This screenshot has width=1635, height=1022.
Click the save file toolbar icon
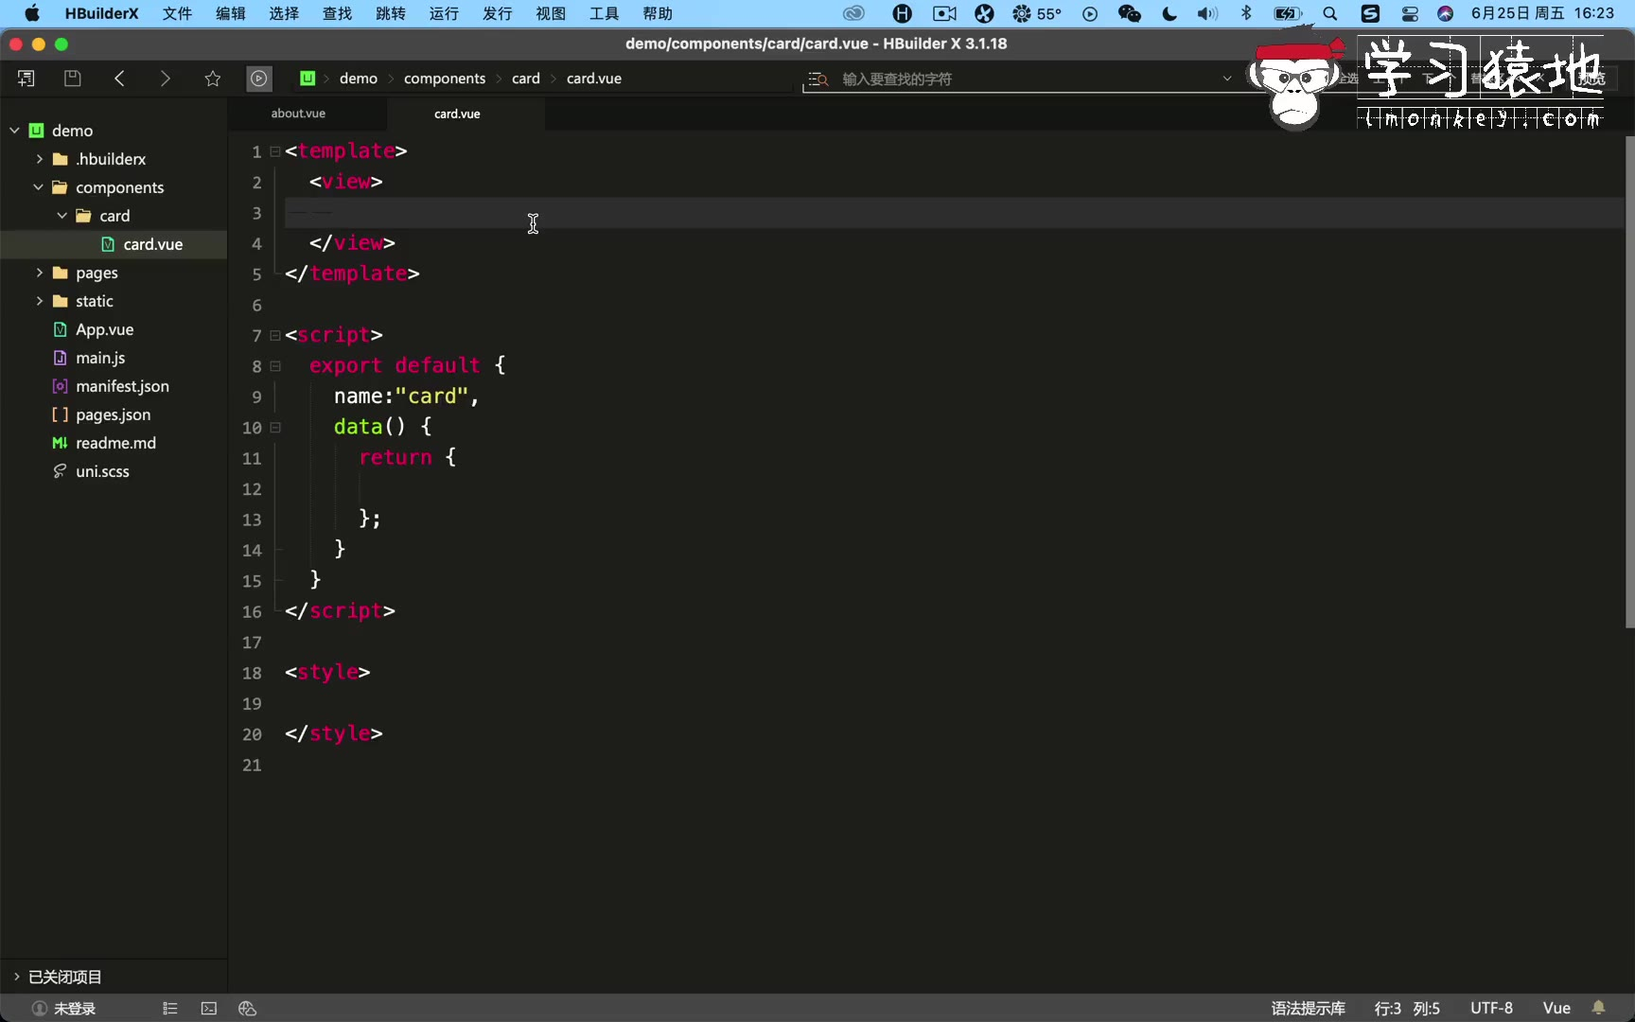pos(72,79)
